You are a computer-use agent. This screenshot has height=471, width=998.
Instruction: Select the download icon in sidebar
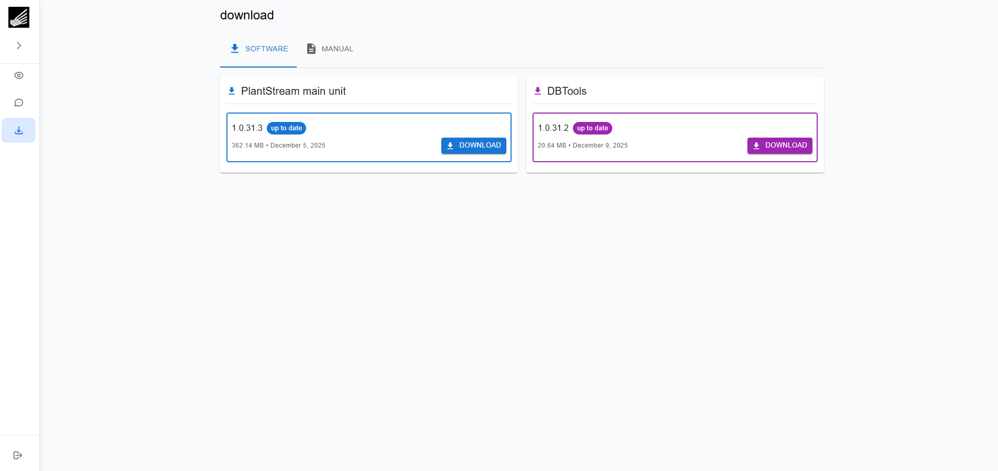19,130
